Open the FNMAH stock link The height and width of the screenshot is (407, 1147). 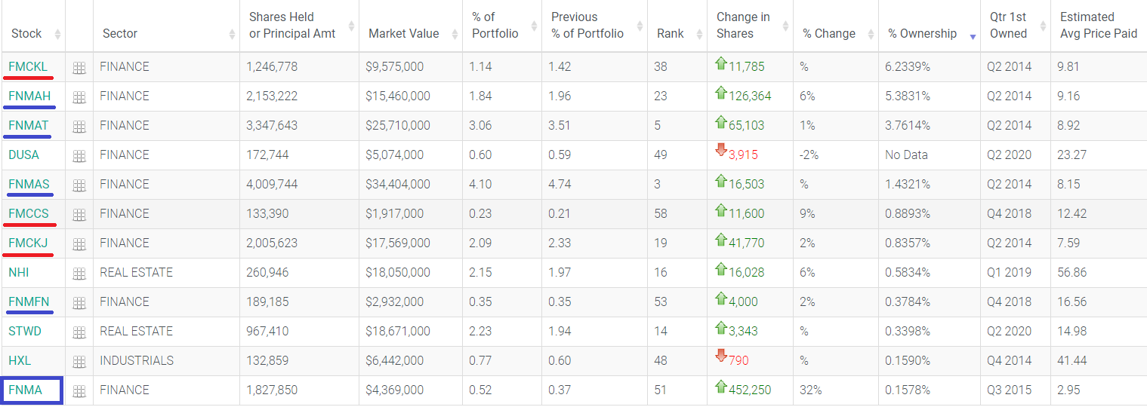(29, 96)
